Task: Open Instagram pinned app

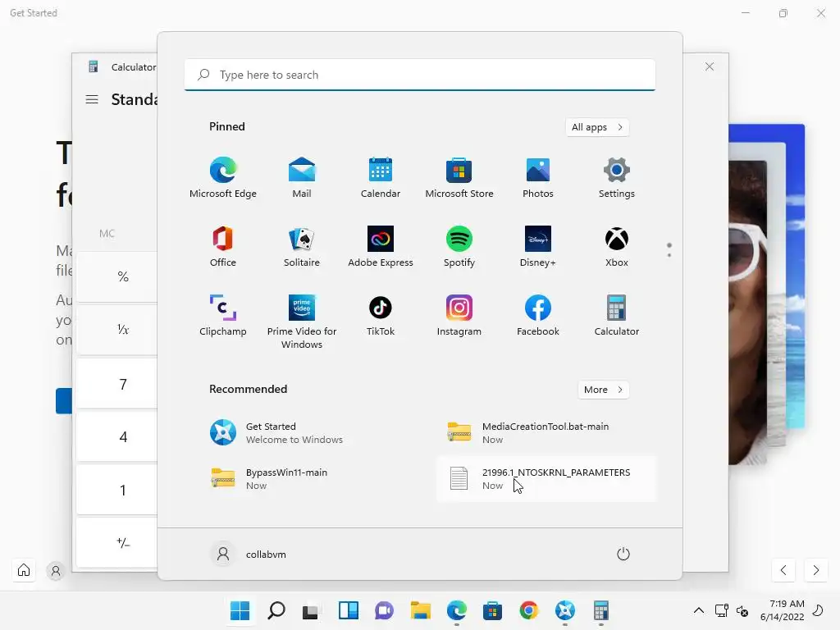Action: point(459,316)
